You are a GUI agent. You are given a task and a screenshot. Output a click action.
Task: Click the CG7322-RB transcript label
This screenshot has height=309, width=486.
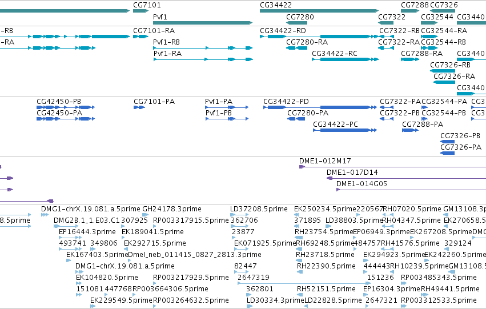pos(400,31)
